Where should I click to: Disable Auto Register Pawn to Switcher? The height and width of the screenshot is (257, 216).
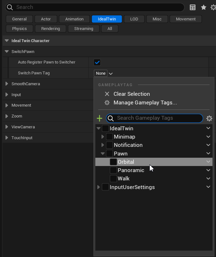coord(97,62)
